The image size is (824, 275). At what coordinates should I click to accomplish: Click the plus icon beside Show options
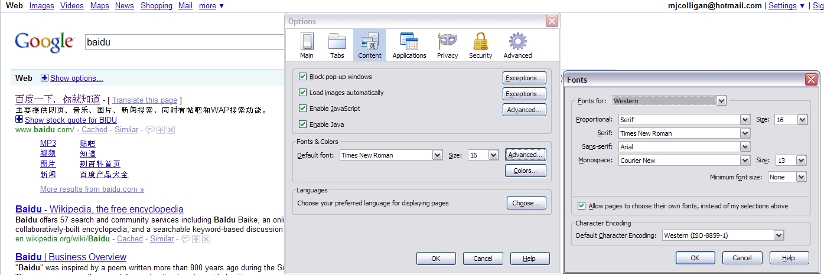click(x=44, y=78)
